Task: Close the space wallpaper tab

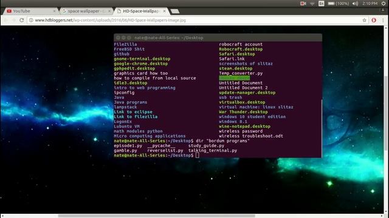Action: tap(109, 11)
